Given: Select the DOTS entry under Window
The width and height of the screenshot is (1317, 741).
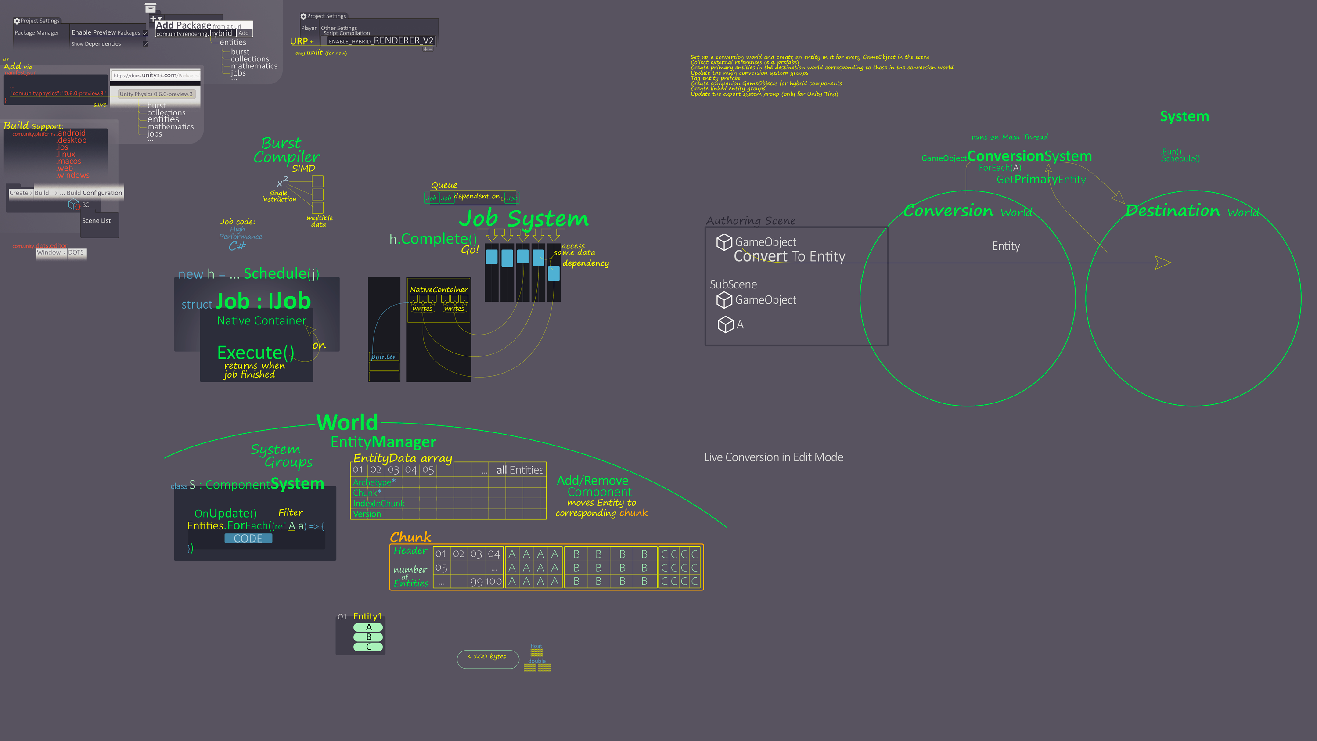Looking at the screenshot, I should [76, 252].
